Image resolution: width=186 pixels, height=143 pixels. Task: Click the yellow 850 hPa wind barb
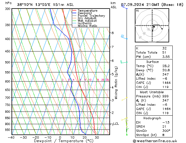coord(124,119)
